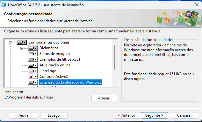The width and height of the screenshot is (202, 122).
Task: Expand the Dicionários tree node
Action: pos(22,48)
